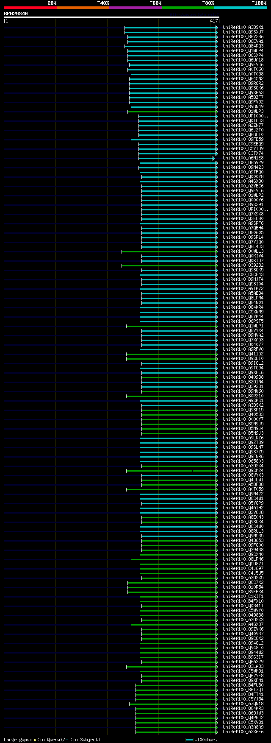The height and width of the screenshot is (743, 271).
Task: Select the UniRef100_Q8LPM6 label
Action: click(243, 559)
